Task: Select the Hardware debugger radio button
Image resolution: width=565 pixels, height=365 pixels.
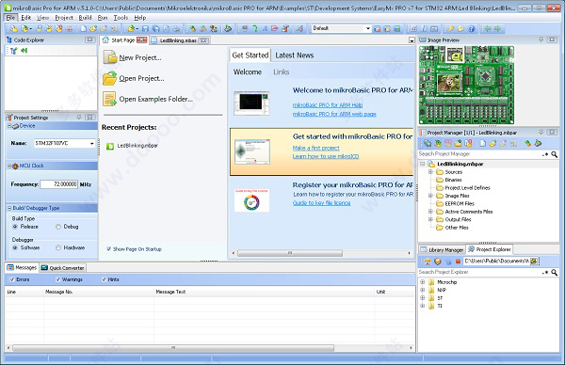Action: pyautogui.click(x=58, y=247)
